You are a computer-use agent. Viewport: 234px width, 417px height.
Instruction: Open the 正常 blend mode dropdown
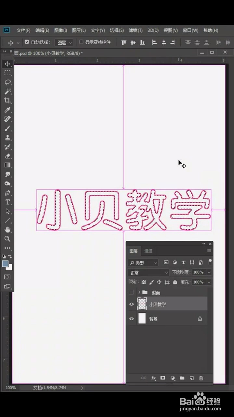tap(148, 273)
